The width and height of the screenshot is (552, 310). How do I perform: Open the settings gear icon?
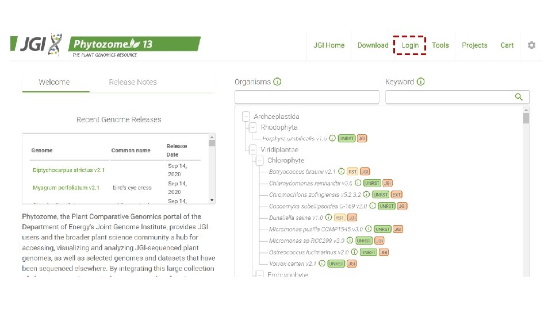click(x=531, y=45)
